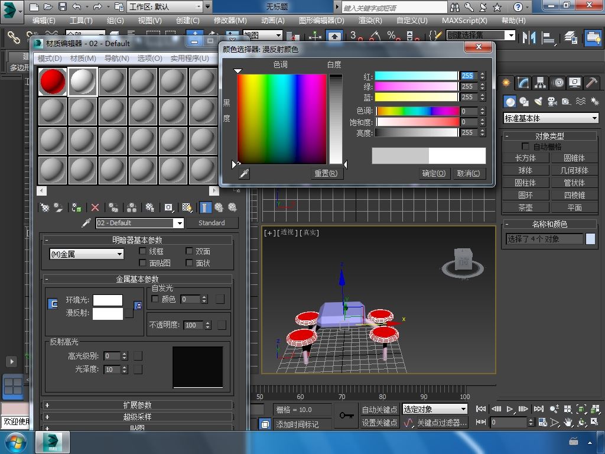Click the Go to Start button
The width and height of the screenshot is (605, 454).
tap(481, 409)
